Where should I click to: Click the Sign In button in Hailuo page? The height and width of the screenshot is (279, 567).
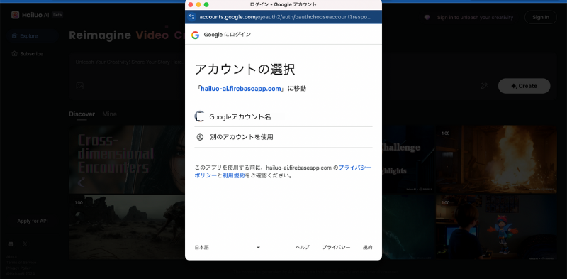[541, 17]
